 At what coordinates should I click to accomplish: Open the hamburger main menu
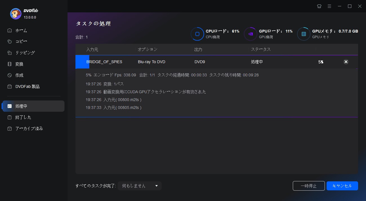pyautogui.click(x=329, y=6)
